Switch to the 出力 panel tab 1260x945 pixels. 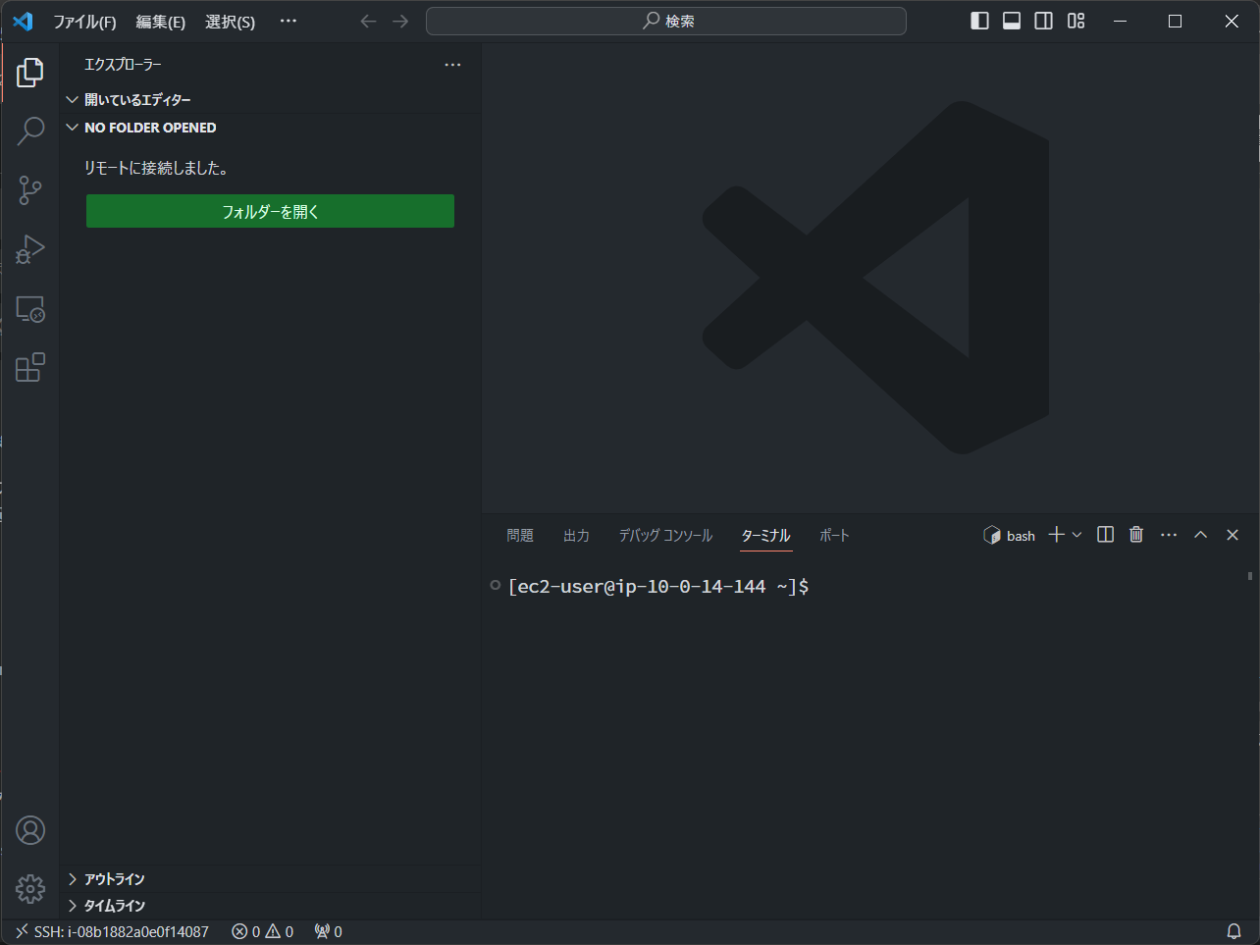[576, 536]
